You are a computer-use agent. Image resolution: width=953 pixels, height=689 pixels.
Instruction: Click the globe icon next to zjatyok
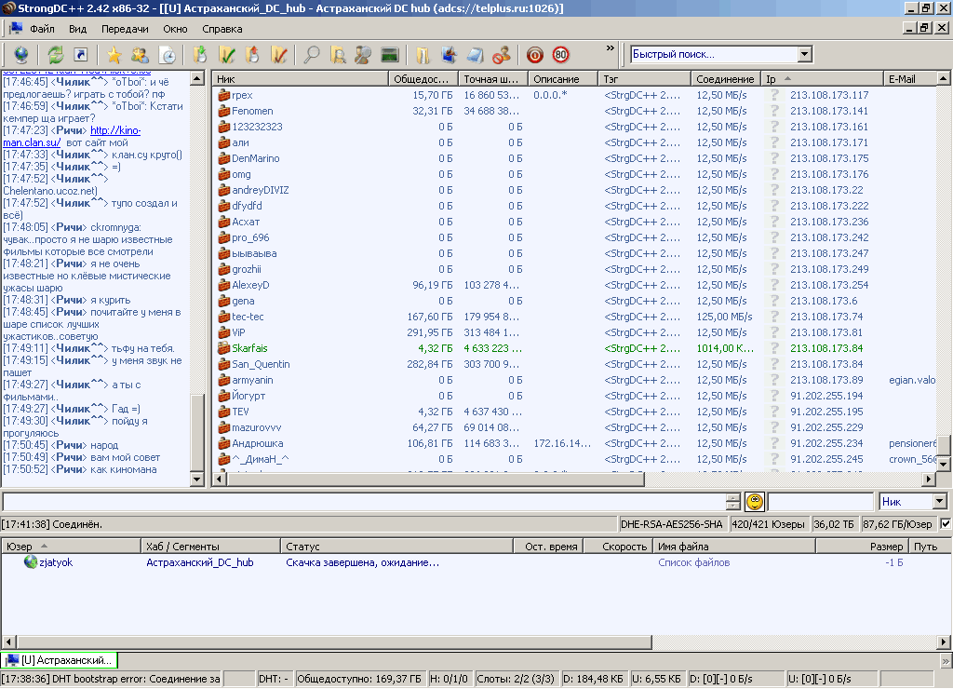click(31, 562)
